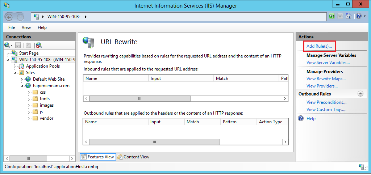Click the outbound rules horizontal scrollbar thumb
Viewport: 371px width, 175px height.
[154, 142]
